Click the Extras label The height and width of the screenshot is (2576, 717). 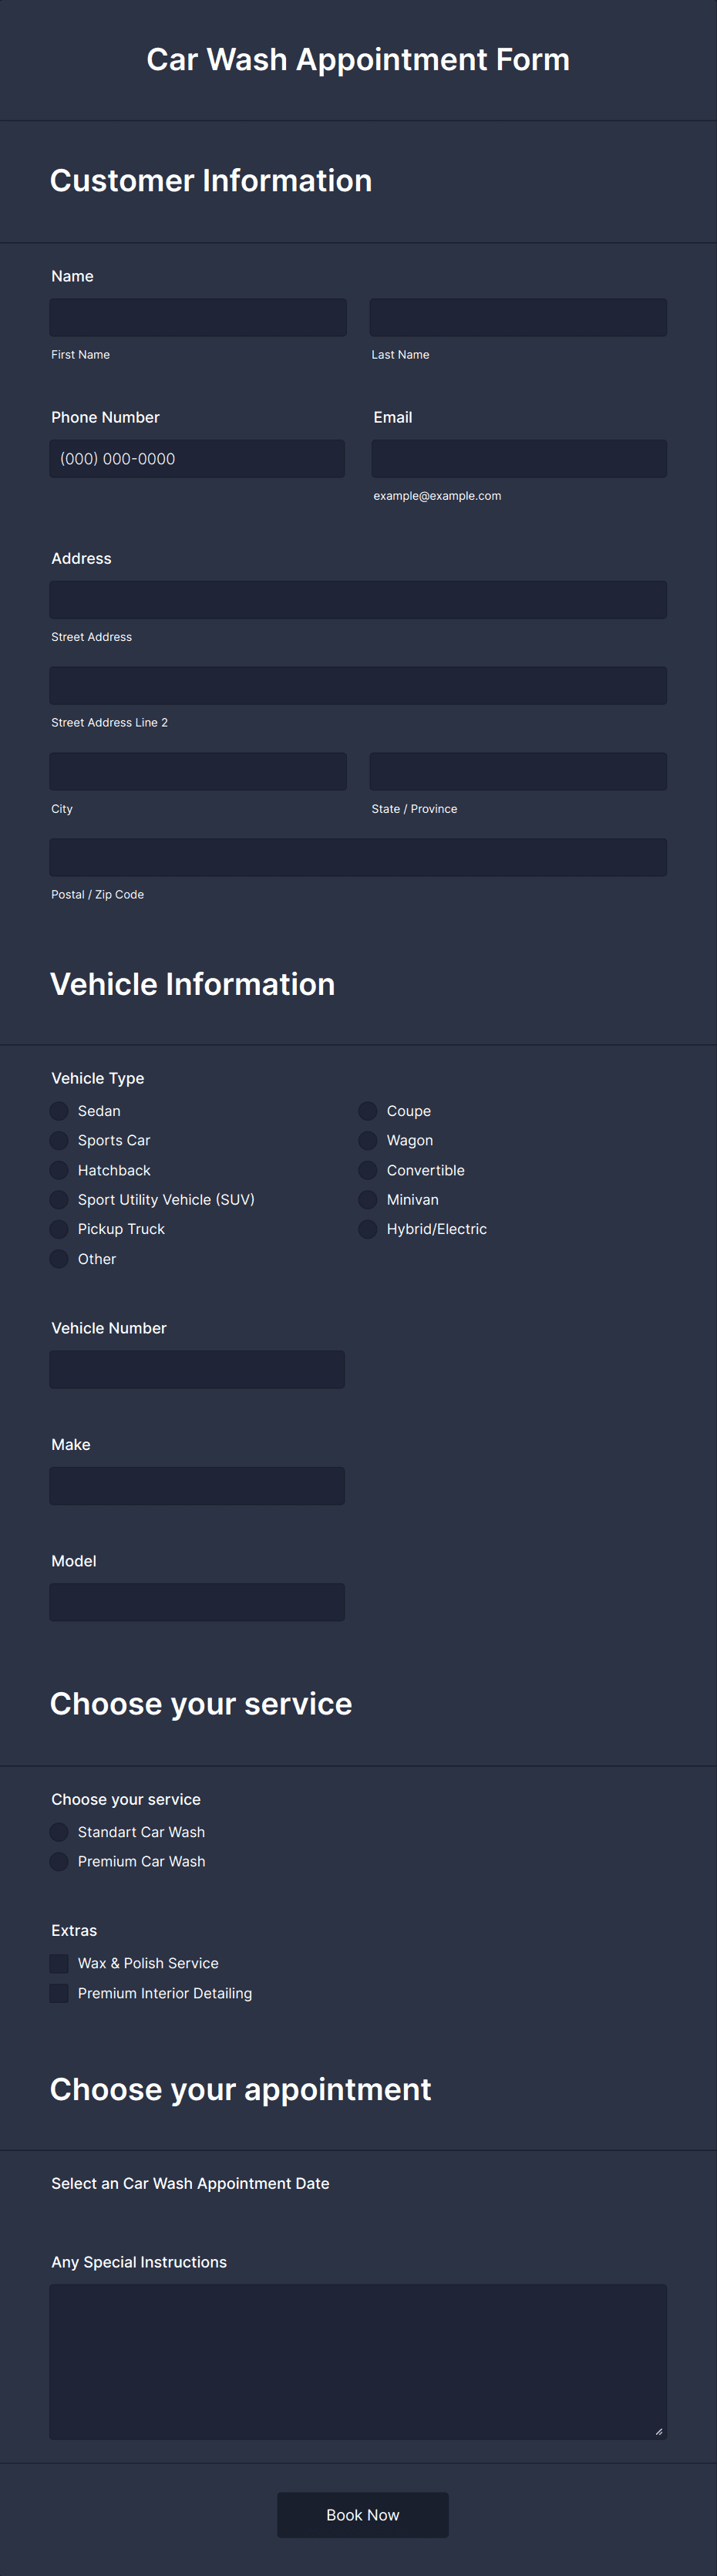[74, 1931]
